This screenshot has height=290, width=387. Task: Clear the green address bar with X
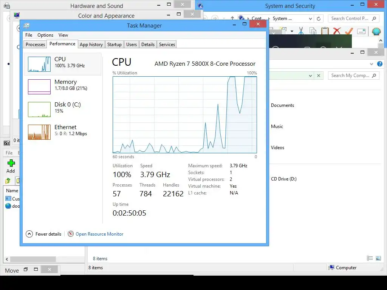click(319, 76)
